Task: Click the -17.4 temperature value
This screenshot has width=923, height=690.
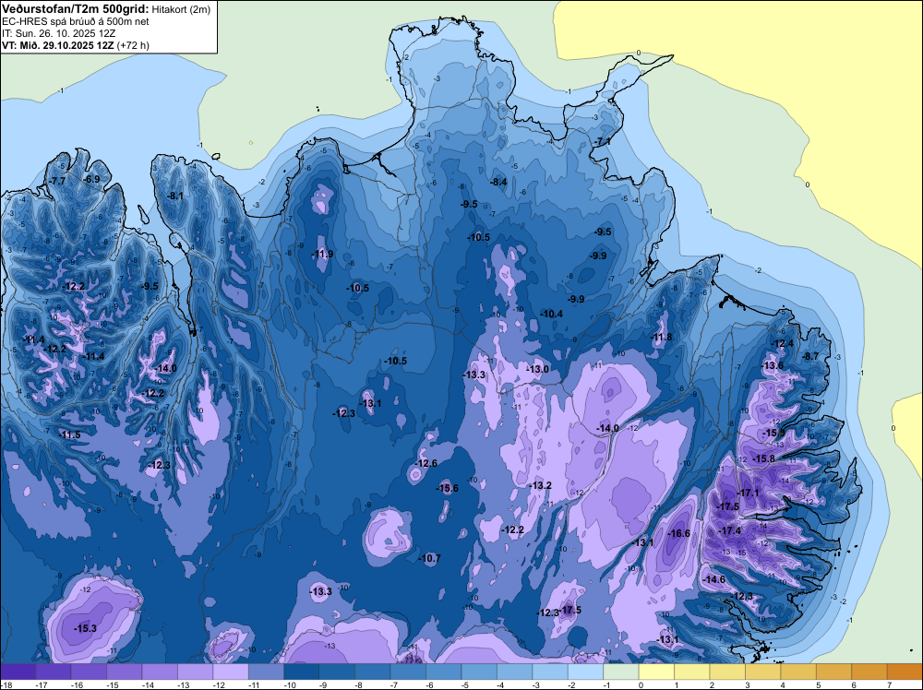Action: point(730,530)
